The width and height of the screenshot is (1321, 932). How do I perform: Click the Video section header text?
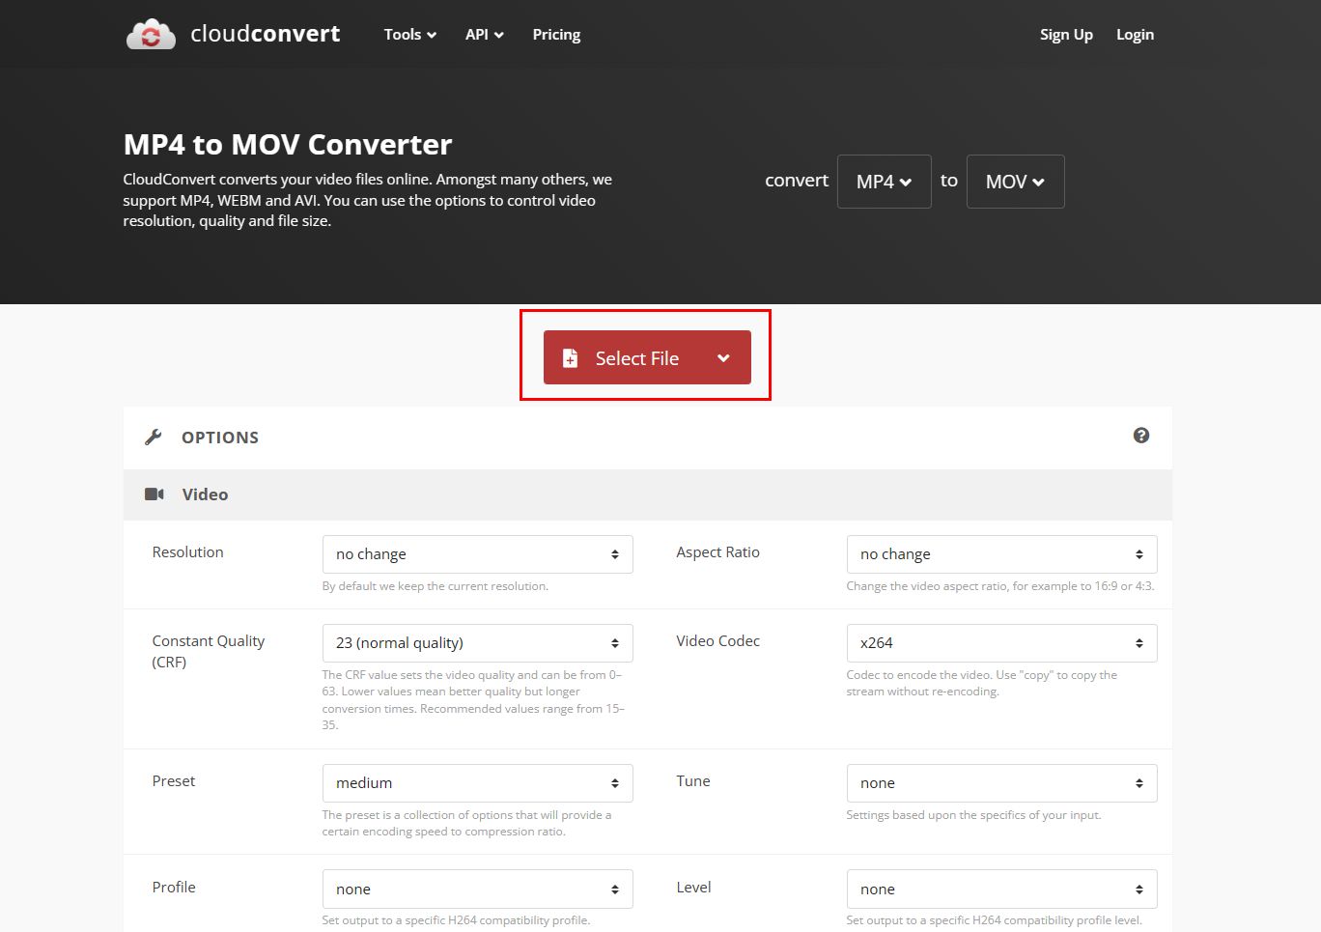(205, 494)
